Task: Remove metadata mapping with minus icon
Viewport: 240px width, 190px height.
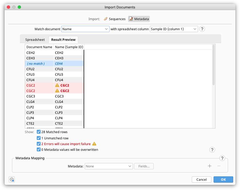Action: [219, 166]
